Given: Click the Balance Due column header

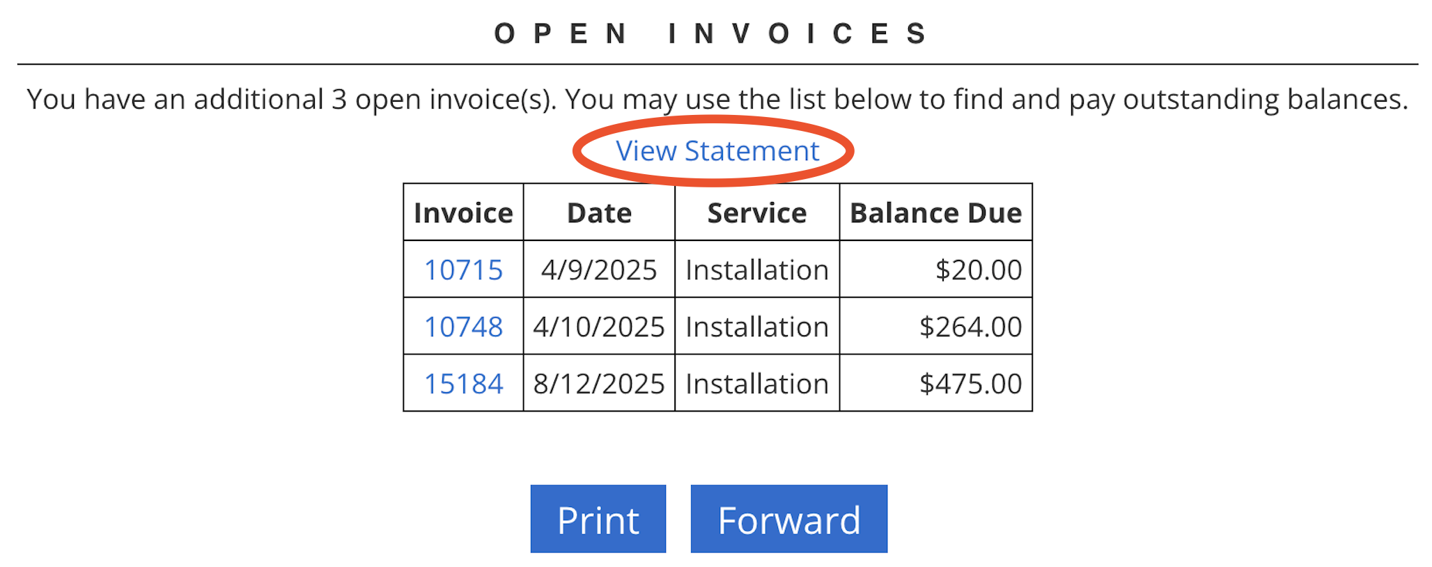Looking at the screenshot, I should coord(935,213).
